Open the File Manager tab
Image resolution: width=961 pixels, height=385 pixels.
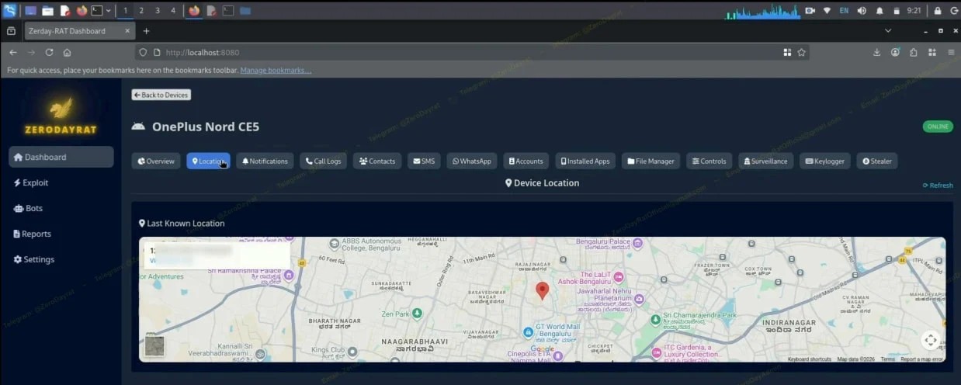pyautogui.click(x=650, y=161)
